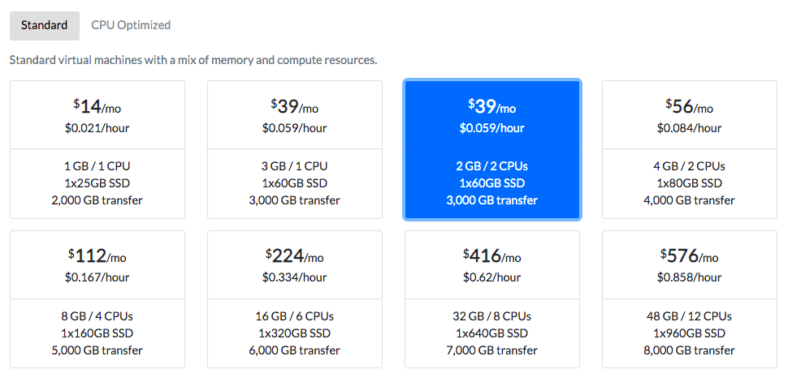Choose the $576/mo 48 GB plan

[690, 299]
